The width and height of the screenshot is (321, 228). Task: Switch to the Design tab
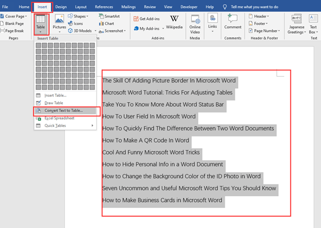[61, 7]
